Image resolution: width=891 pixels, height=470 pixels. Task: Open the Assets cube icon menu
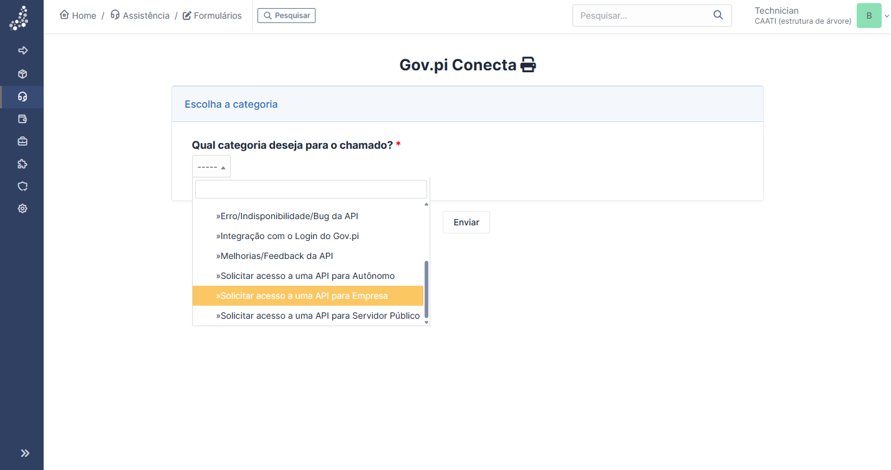pos(22,74)
